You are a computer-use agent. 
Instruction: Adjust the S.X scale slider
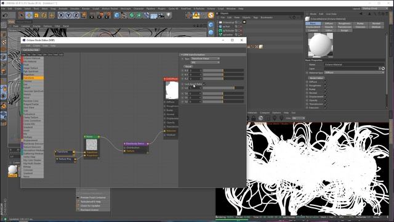click(223, 88)
